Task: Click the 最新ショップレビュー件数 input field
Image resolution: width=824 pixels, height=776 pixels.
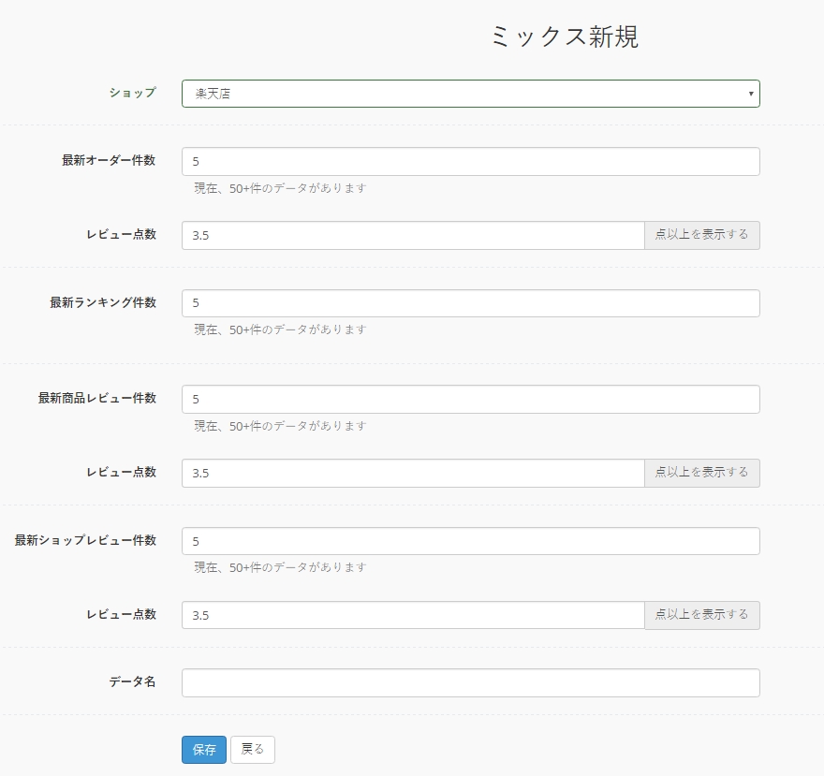Action: 470,541
